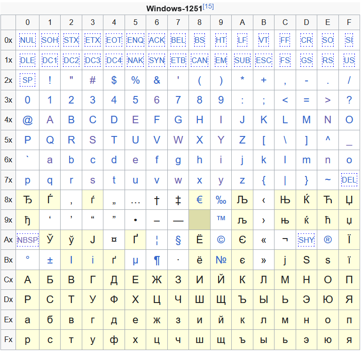Image resolution: width=361 pixels, height=351 pixels.
Task: Click the BEL control code link
Action: [178, 40]
